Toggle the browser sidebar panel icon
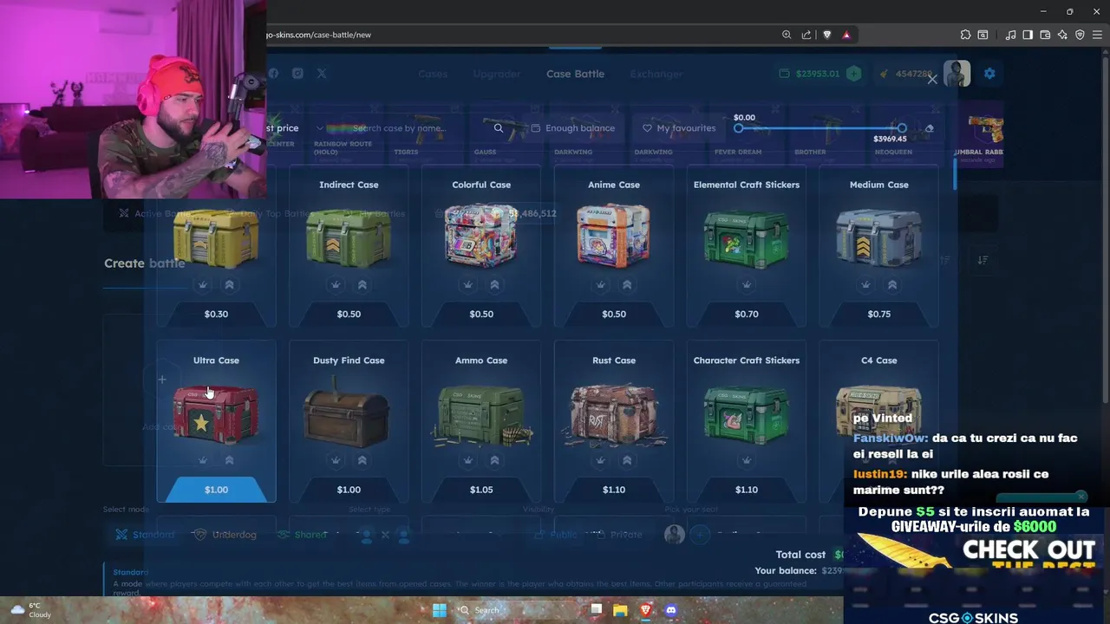 click(1028, 35)
